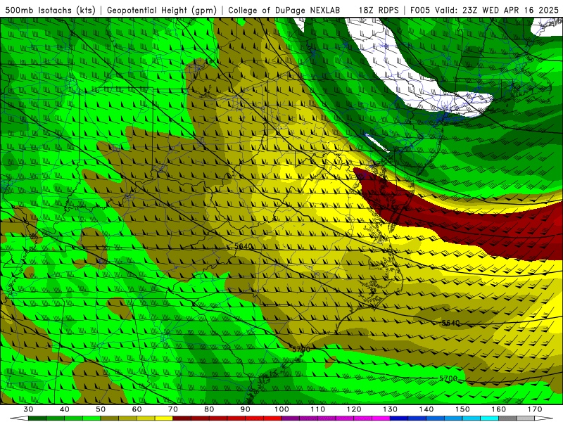Click the 5700 contour label near the Carolina coast
This screenshot has height=422, width=563.
click(301, 349)
